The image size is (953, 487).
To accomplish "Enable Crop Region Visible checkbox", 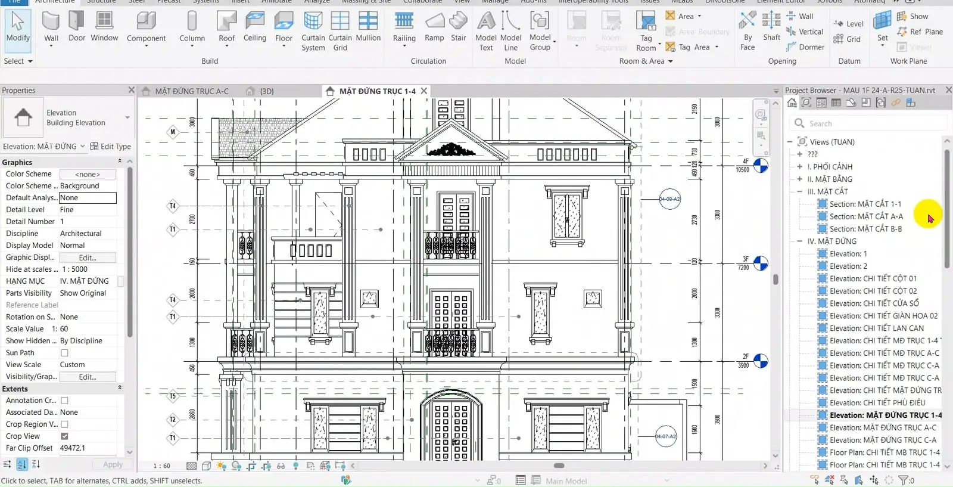I will 64,424.
